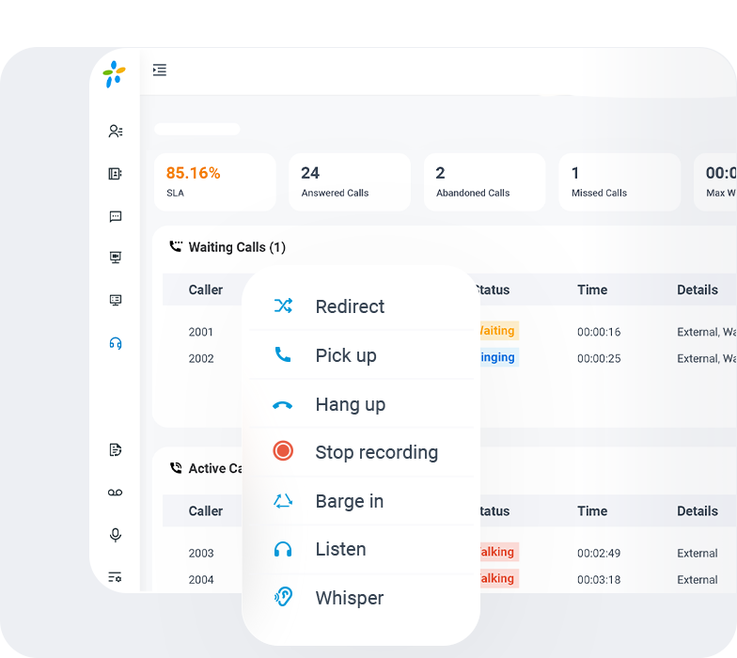The width and height of the screenshot is (737, 658).
Task: Click the time 00:03:18
Action: pyautogui.click(x=599, y=580)
